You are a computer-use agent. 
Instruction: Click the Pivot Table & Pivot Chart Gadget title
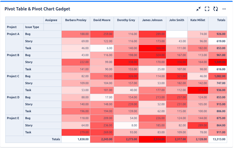37,9
